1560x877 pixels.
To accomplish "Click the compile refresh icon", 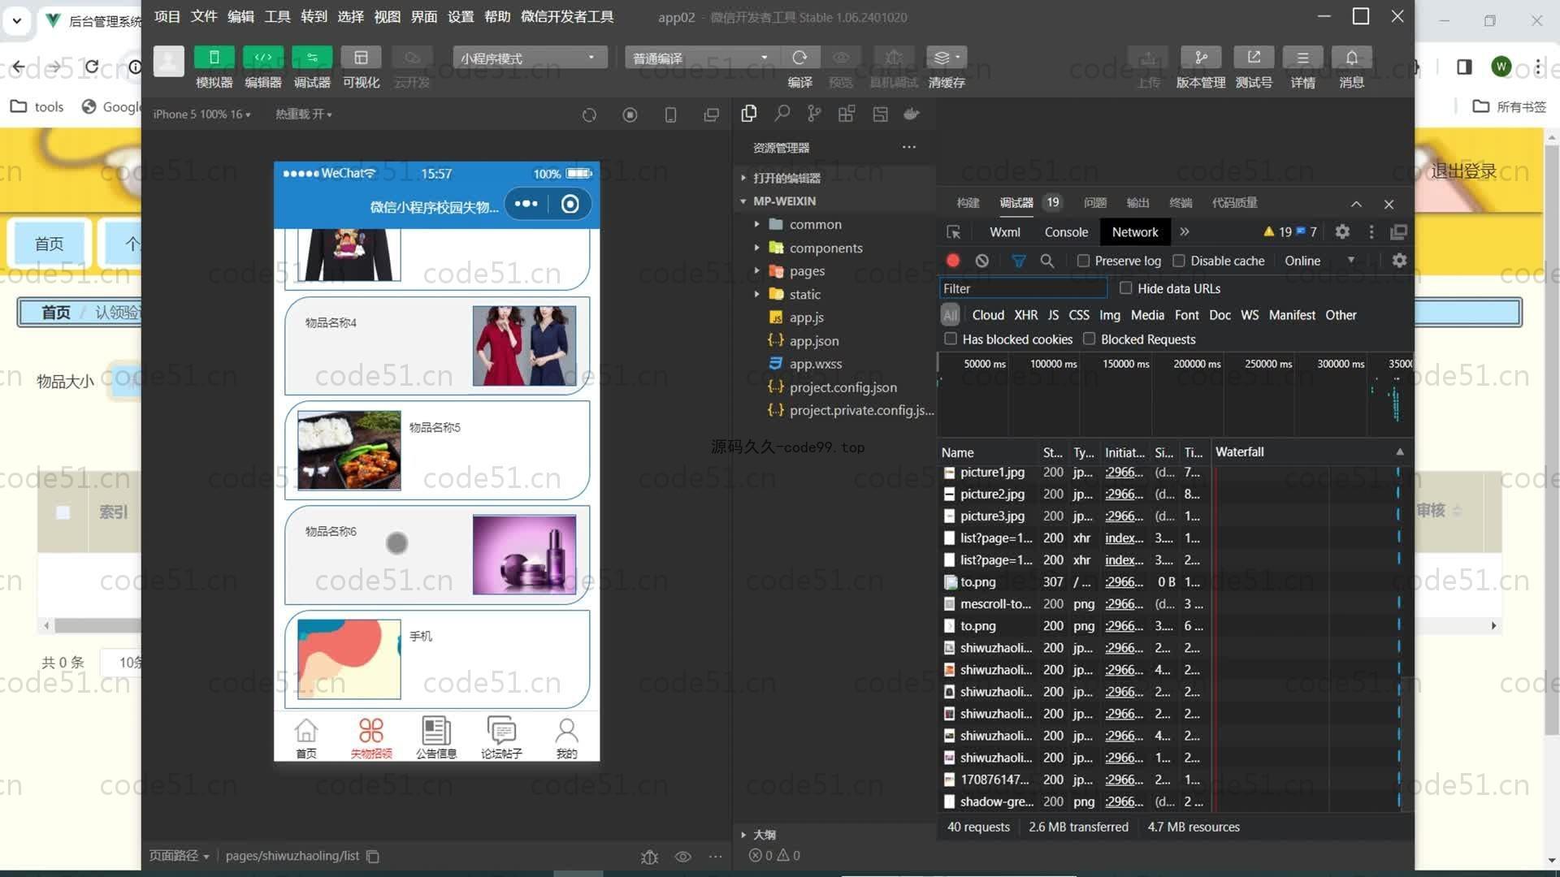I will pos(799,58).
